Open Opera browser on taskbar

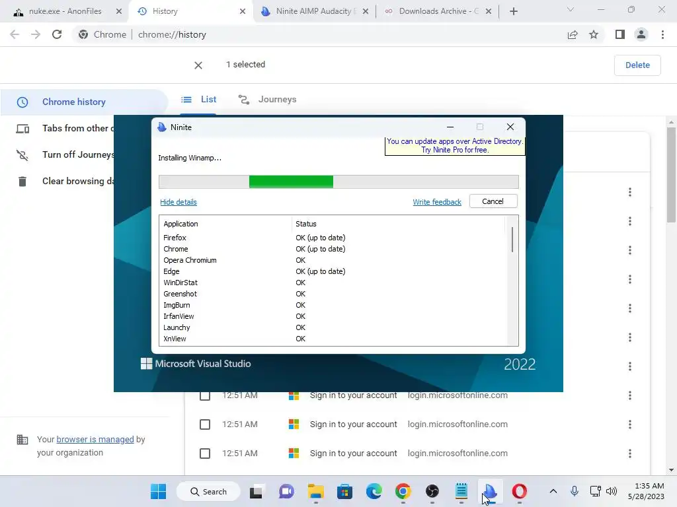pyautogui.click(x=520, y=491)
